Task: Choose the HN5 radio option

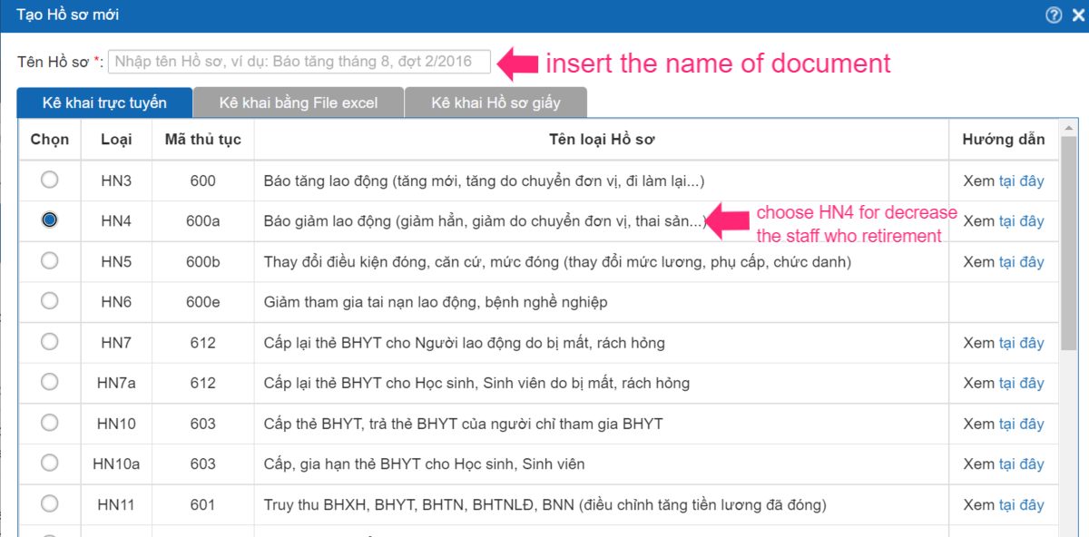Action: click(50, 261)
